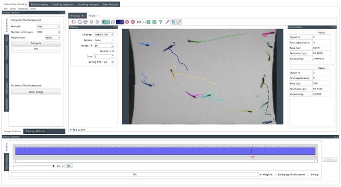341x187 pixels.
Task: Click the first gray circle undo icon
Action: (x=92, y=22)
